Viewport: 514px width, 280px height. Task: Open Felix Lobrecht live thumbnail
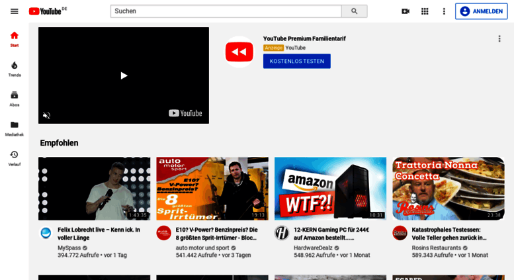95,189
